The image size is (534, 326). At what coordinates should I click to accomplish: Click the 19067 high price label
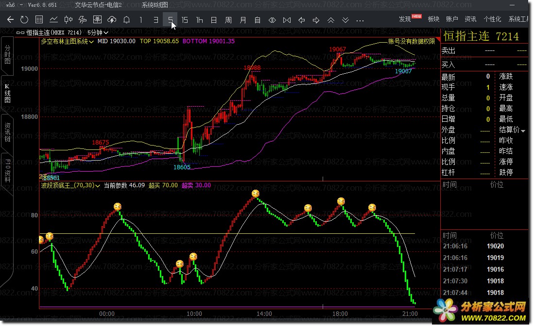coord(337,49)
